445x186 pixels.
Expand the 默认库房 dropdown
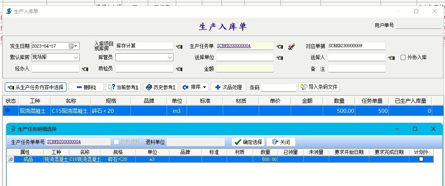click(x=76, y=58)
